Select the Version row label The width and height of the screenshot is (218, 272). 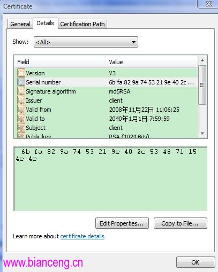(x=35, y=73)
